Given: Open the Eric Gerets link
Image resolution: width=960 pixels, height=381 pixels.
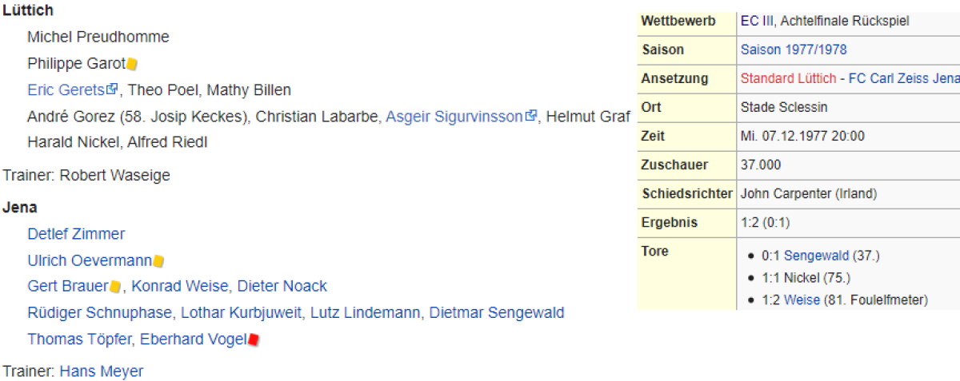Looking at the screenshot, I should (x=66, y=89).
